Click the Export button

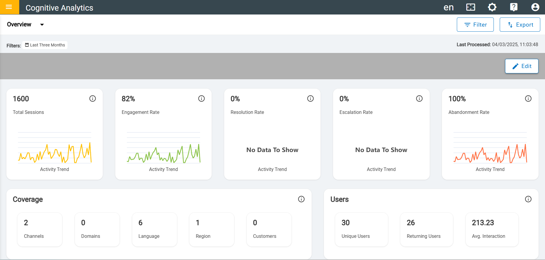[x=520, y=25]
